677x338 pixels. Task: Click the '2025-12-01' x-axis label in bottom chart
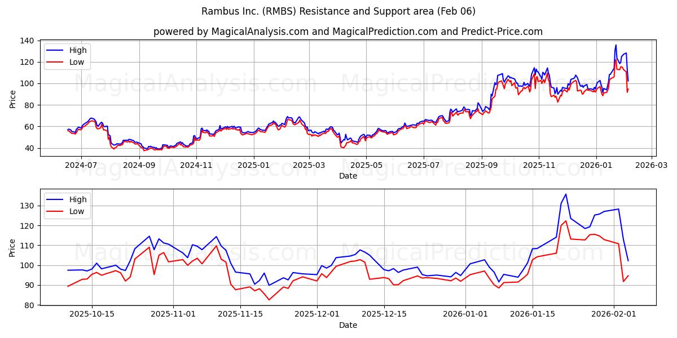point(317,314)
